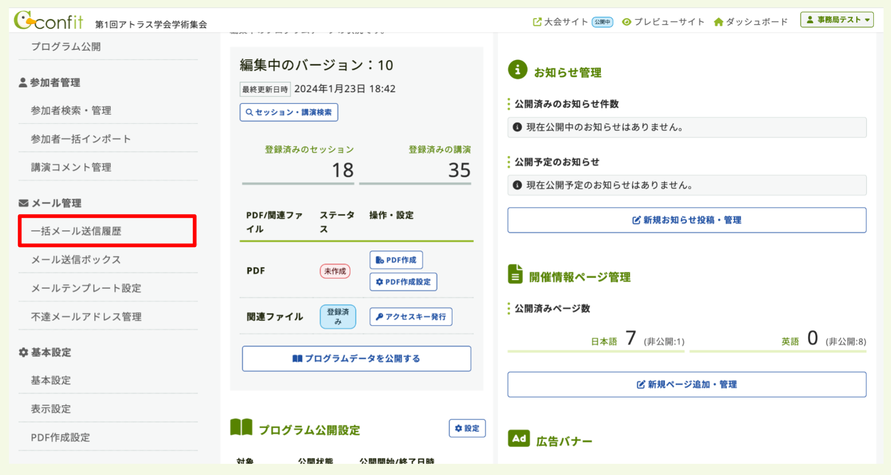Click the PDF作成 button
The image size is (891, 475).
click(396, 260)
